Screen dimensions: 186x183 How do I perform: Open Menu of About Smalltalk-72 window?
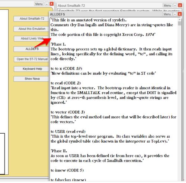(167, 6)
